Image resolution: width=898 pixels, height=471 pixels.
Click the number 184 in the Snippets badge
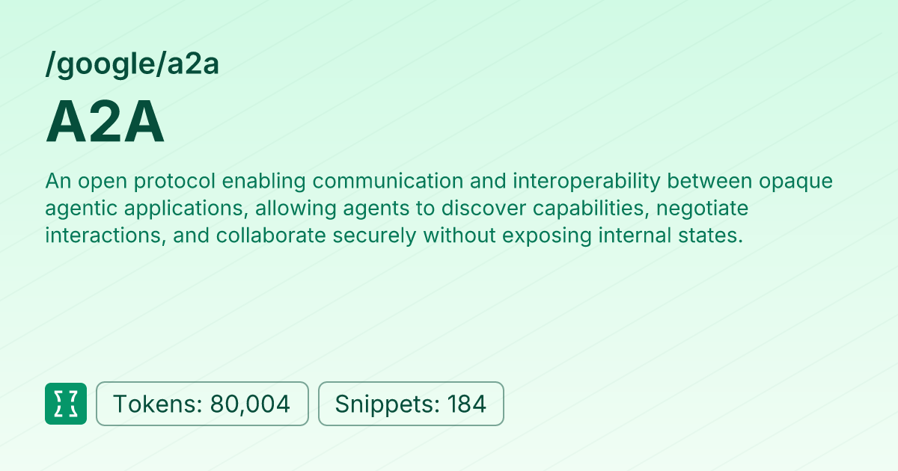coord(467,404)
